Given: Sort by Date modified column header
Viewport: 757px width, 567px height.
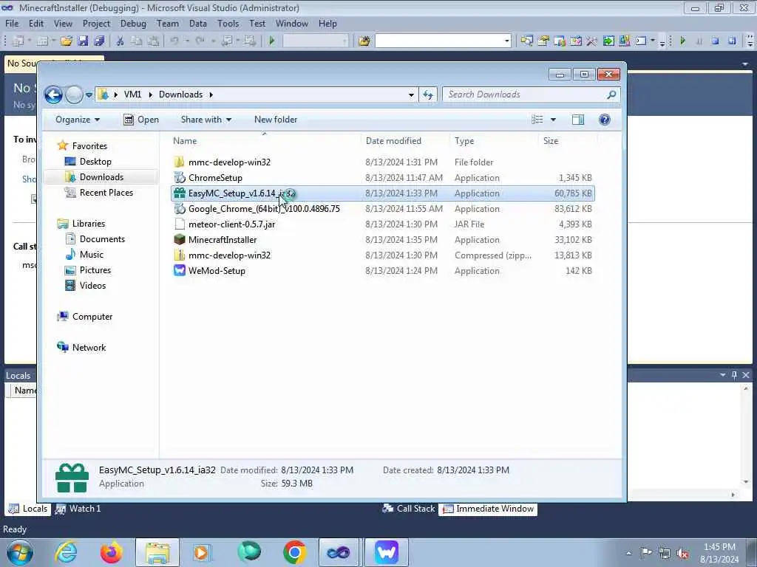Looking at the screenshot, I should coord(406,141).
